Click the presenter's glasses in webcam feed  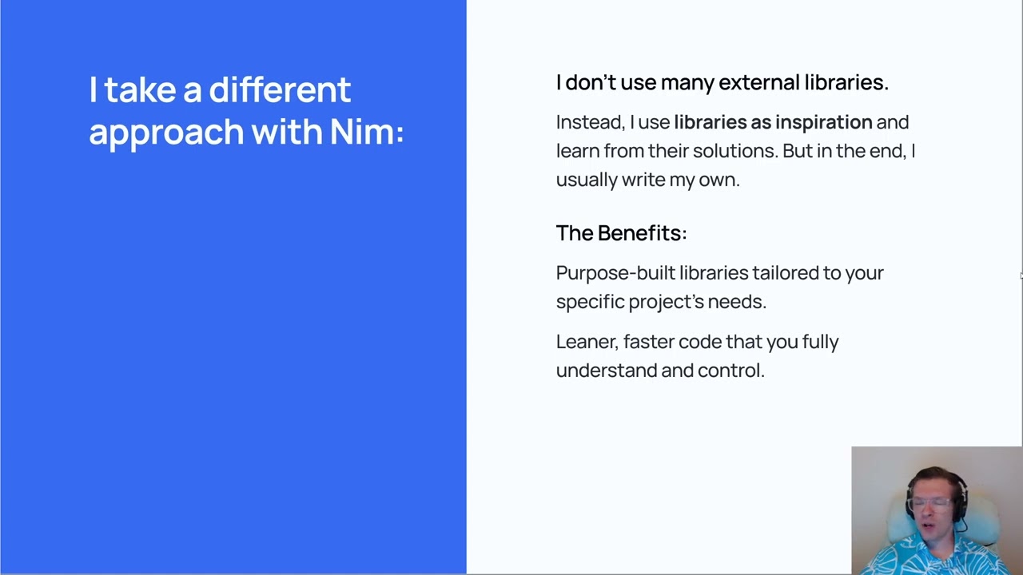coord(933,503)
